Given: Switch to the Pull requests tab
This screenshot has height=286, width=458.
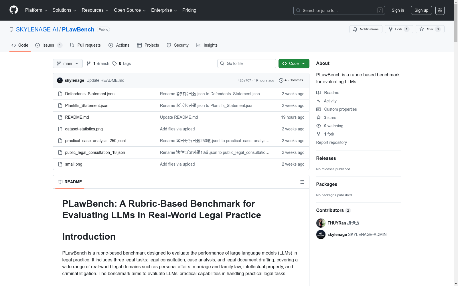Looking at the screenshot, I should (85, 45).
